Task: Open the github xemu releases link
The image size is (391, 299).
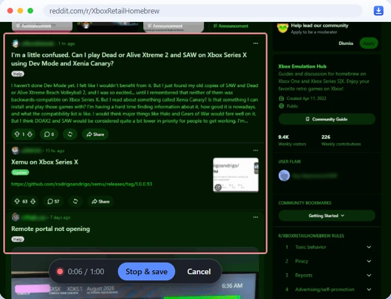Action: (x=81, y=184)
